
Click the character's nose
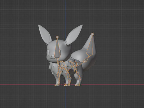pyautogui.click(x=51, y=56)
